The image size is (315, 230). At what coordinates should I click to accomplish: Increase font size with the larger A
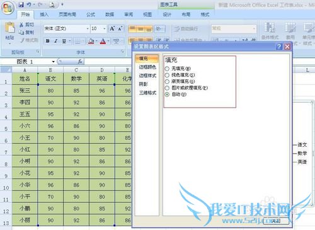click(113, 28)
